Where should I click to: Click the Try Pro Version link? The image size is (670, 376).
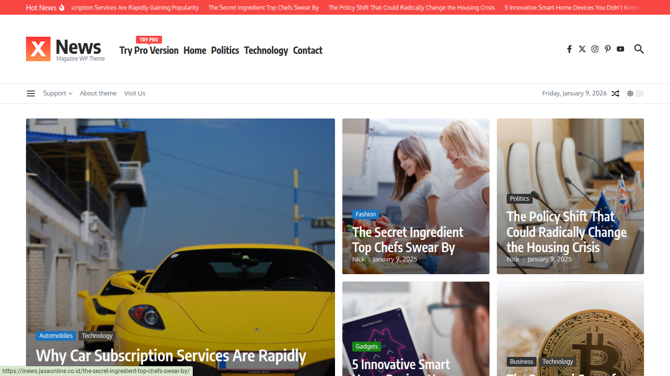tap(149, 50)
